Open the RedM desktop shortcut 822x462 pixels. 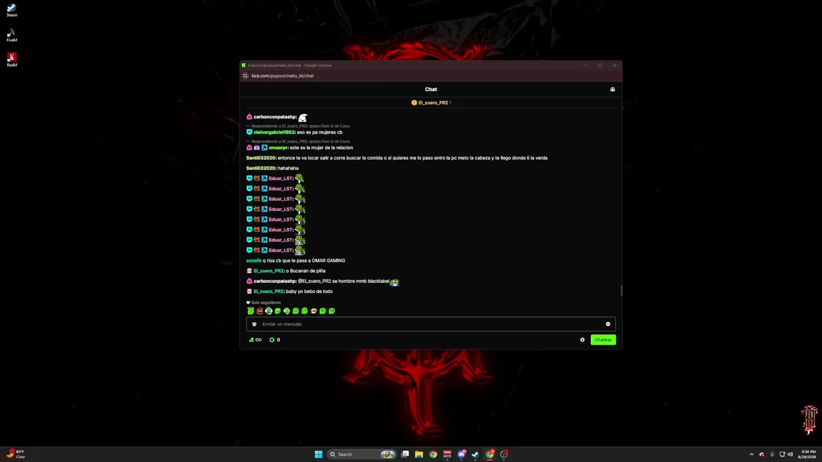tap(12, 60)
